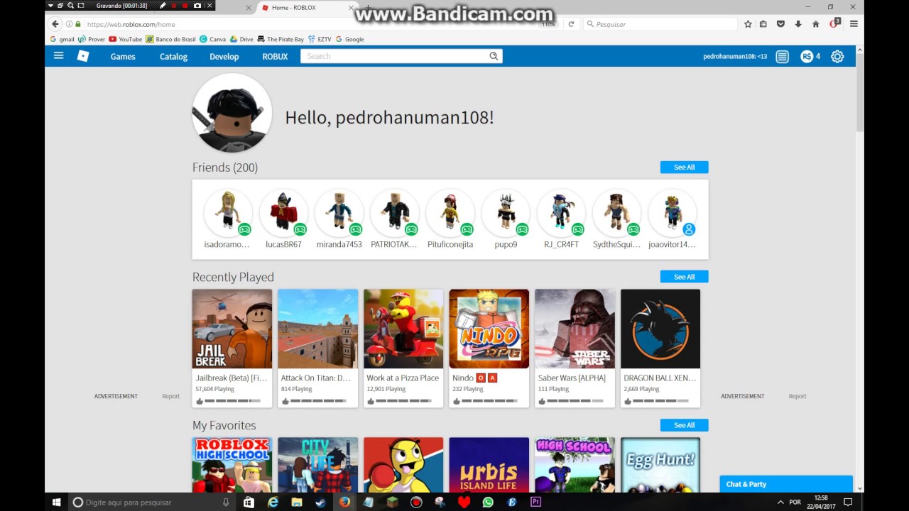Open Firefox from the taskbar
Image resolution: width=909 pixels, height=511 pixels.
(344, 502)
